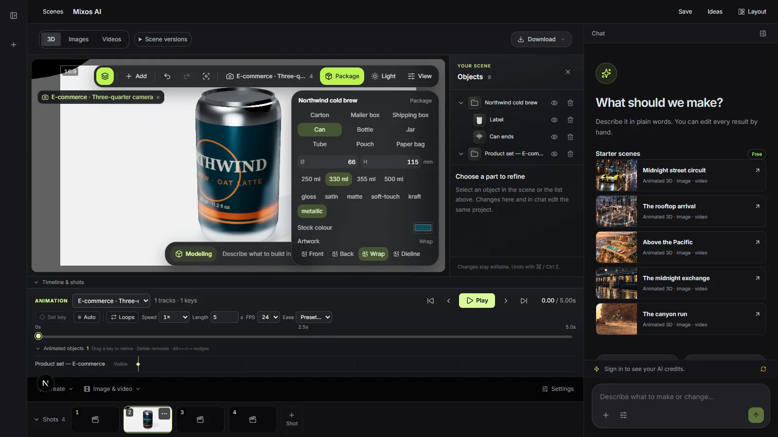
Task: Add attachment with chat plus icon
Action: click(606, 415)
